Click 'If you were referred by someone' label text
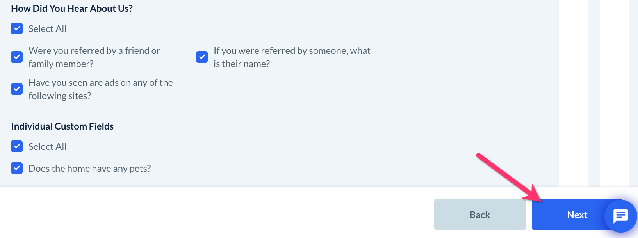 pos(292,51)
